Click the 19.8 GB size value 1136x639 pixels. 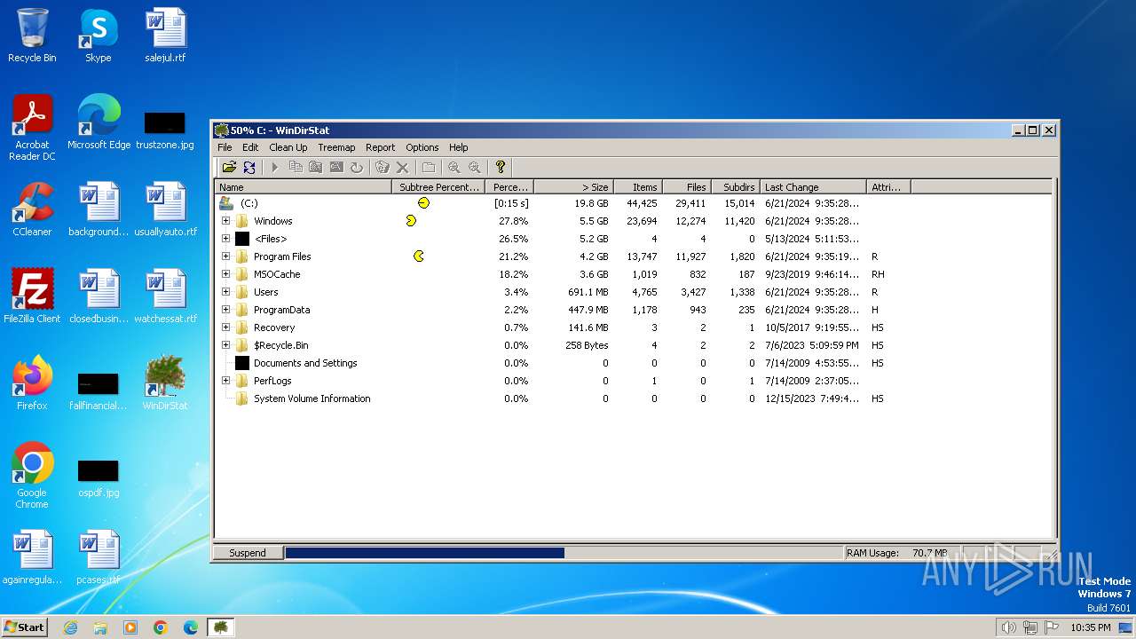[590, 203]
